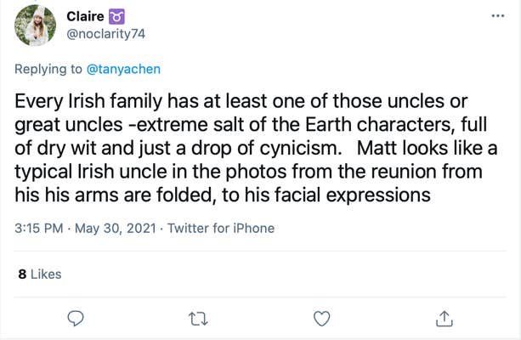Open the share tweet icon
This screenshot has height=340, width=521.
[x=443, y=319]
